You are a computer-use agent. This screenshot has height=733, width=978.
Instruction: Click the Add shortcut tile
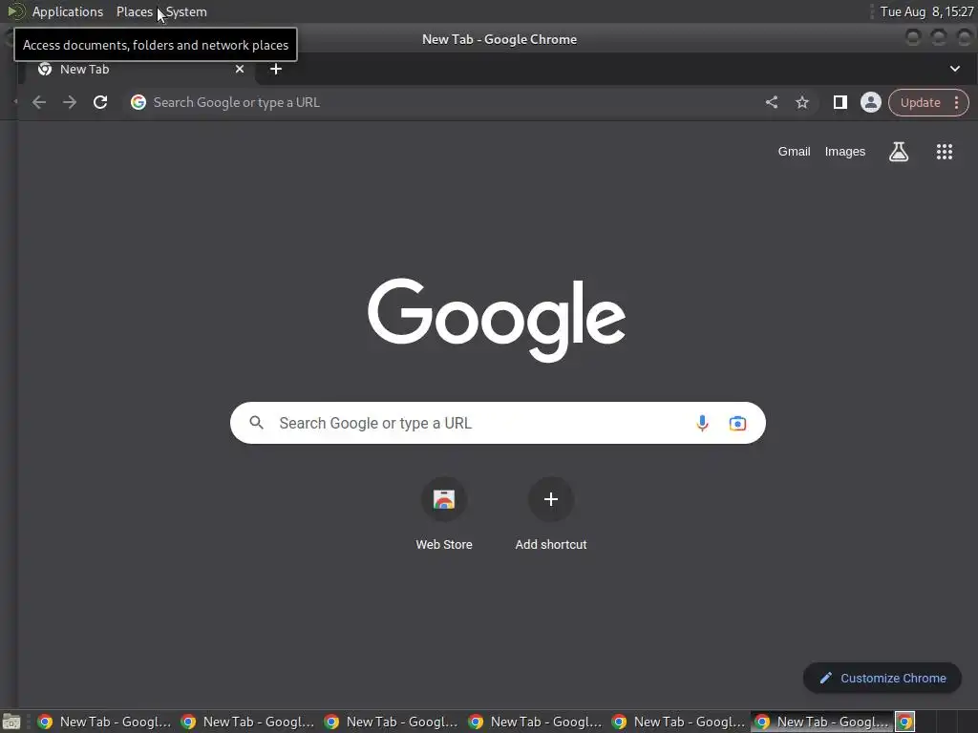551,514
